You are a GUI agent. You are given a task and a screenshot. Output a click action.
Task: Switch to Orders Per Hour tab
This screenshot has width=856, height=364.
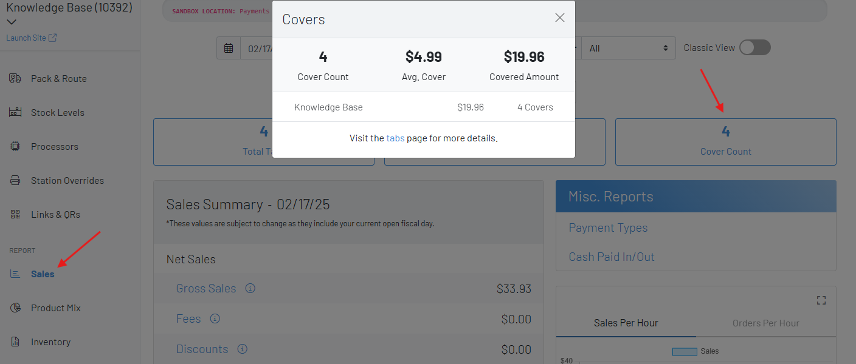(x=765, y=323)
